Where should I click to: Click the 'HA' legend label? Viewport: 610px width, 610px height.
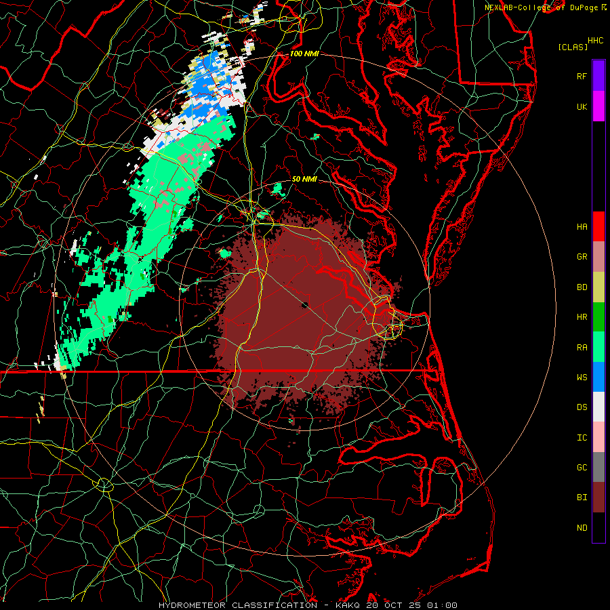[x=582, y=227]
